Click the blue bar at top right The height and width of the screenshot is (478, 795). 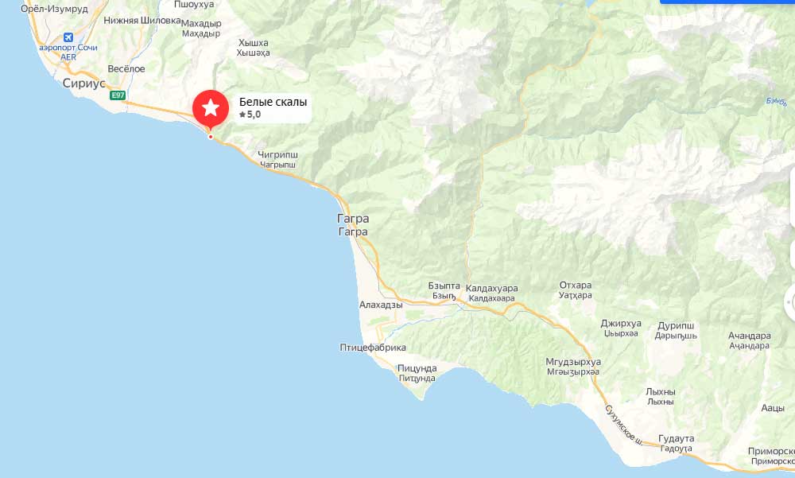coord(727,2)
